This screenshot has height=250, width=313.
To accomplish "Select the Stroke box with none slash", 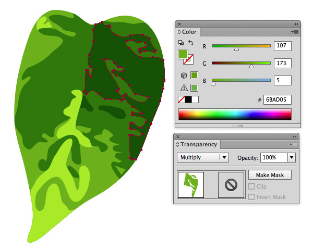I will point(190,61).
